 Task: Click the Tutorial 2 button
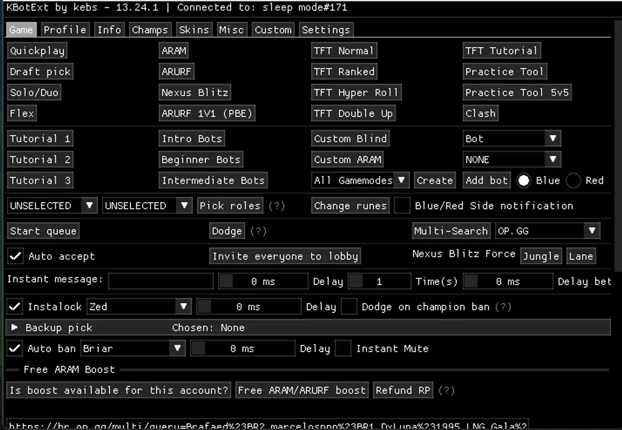point(40,159)
